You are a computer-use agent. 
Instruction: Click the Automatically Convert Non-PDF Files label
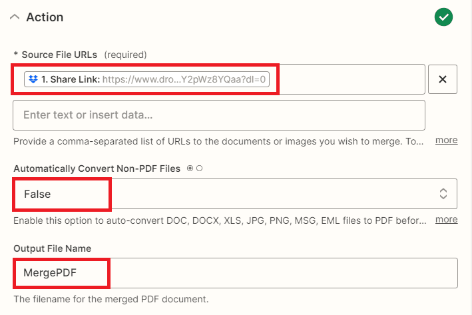[97, 168]
